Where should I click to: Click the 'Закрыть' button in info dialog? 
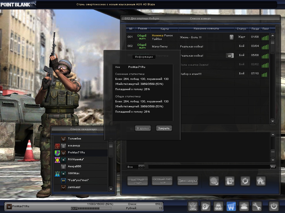point(164,128)
